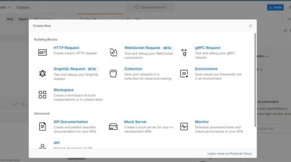291x162 pixels.
Task: Open the HTTP Request link
Action: tap(66, 48)
